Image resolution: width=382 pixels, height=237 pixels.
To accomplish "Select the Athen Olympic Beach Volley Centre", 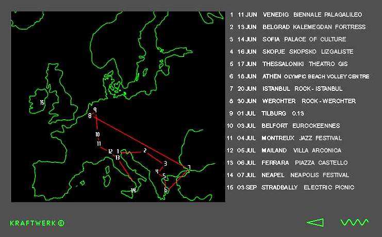I will click(315, 76).
